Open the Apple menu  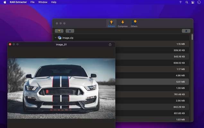pyautogui.click(x=5, y=2)
